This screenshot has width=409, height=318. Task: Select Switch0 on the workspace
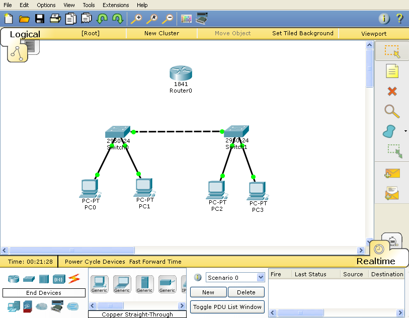118,131
